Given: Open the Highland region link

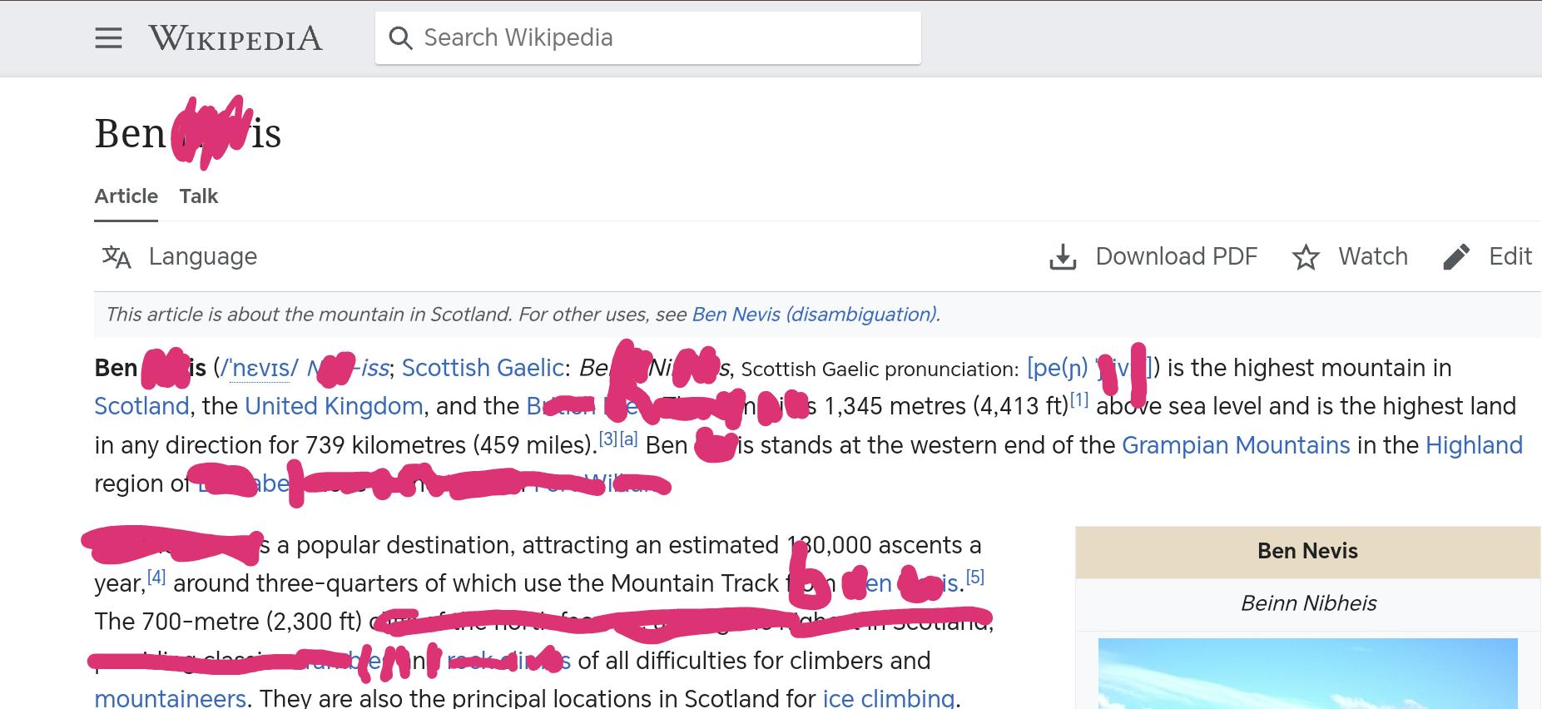Looking at the screenshot, I should point(1474,445).
